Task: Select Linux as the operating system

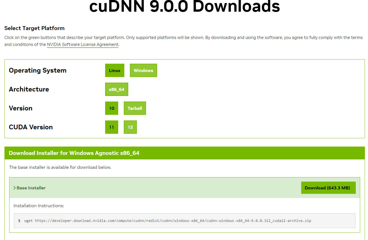Action: 115,70
